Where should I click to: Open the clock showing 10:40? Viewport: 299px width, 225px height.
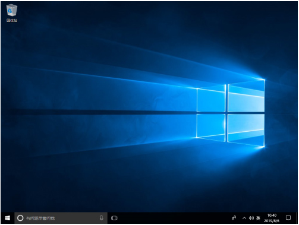coord(272,216)
